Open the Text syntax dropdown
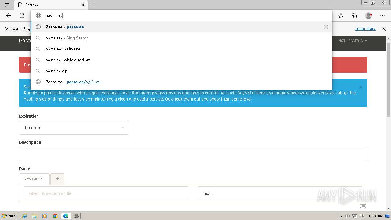 (x=280, y=193)
